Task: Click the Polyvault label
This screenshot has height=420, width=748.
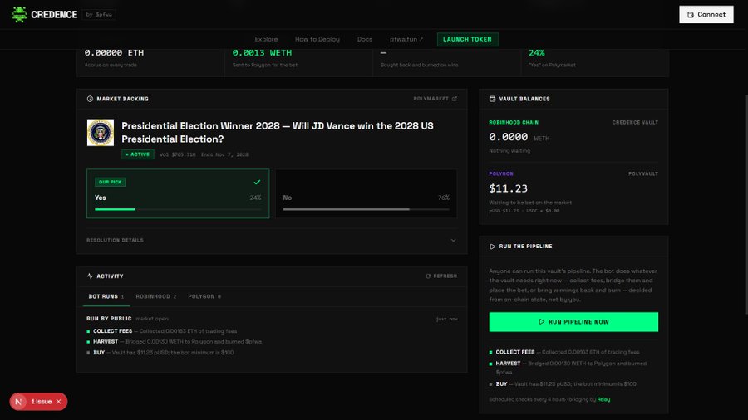Action: [x=643, y=173]
